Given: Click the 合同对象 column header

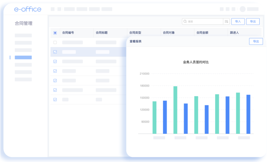Looking at the screenshot, I should 169,33.
